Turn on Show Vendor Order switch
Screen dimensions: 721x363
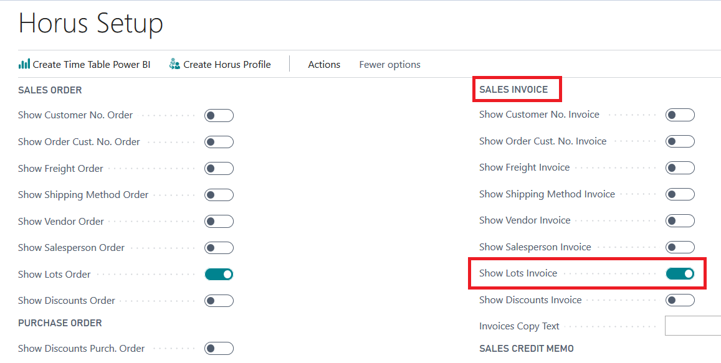(x=219, y=222)
